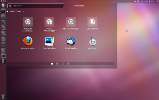Open the Golem user menu

click(x=152, y=1)
